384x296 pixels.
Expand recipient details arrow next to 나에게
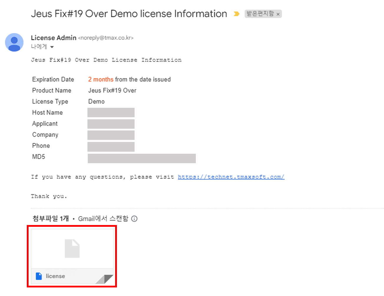[x=52, y=47]
